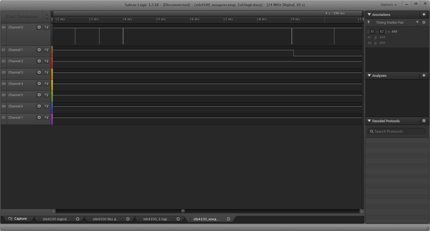Collapse the Analyzers panel
Screen dimensions: 430x231
coord(369,75)
